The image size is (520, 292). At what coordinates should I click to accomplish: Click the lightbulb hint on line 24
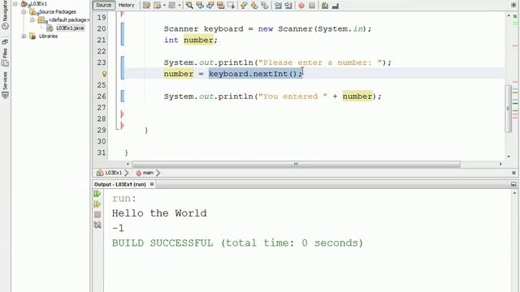[104, 74]
